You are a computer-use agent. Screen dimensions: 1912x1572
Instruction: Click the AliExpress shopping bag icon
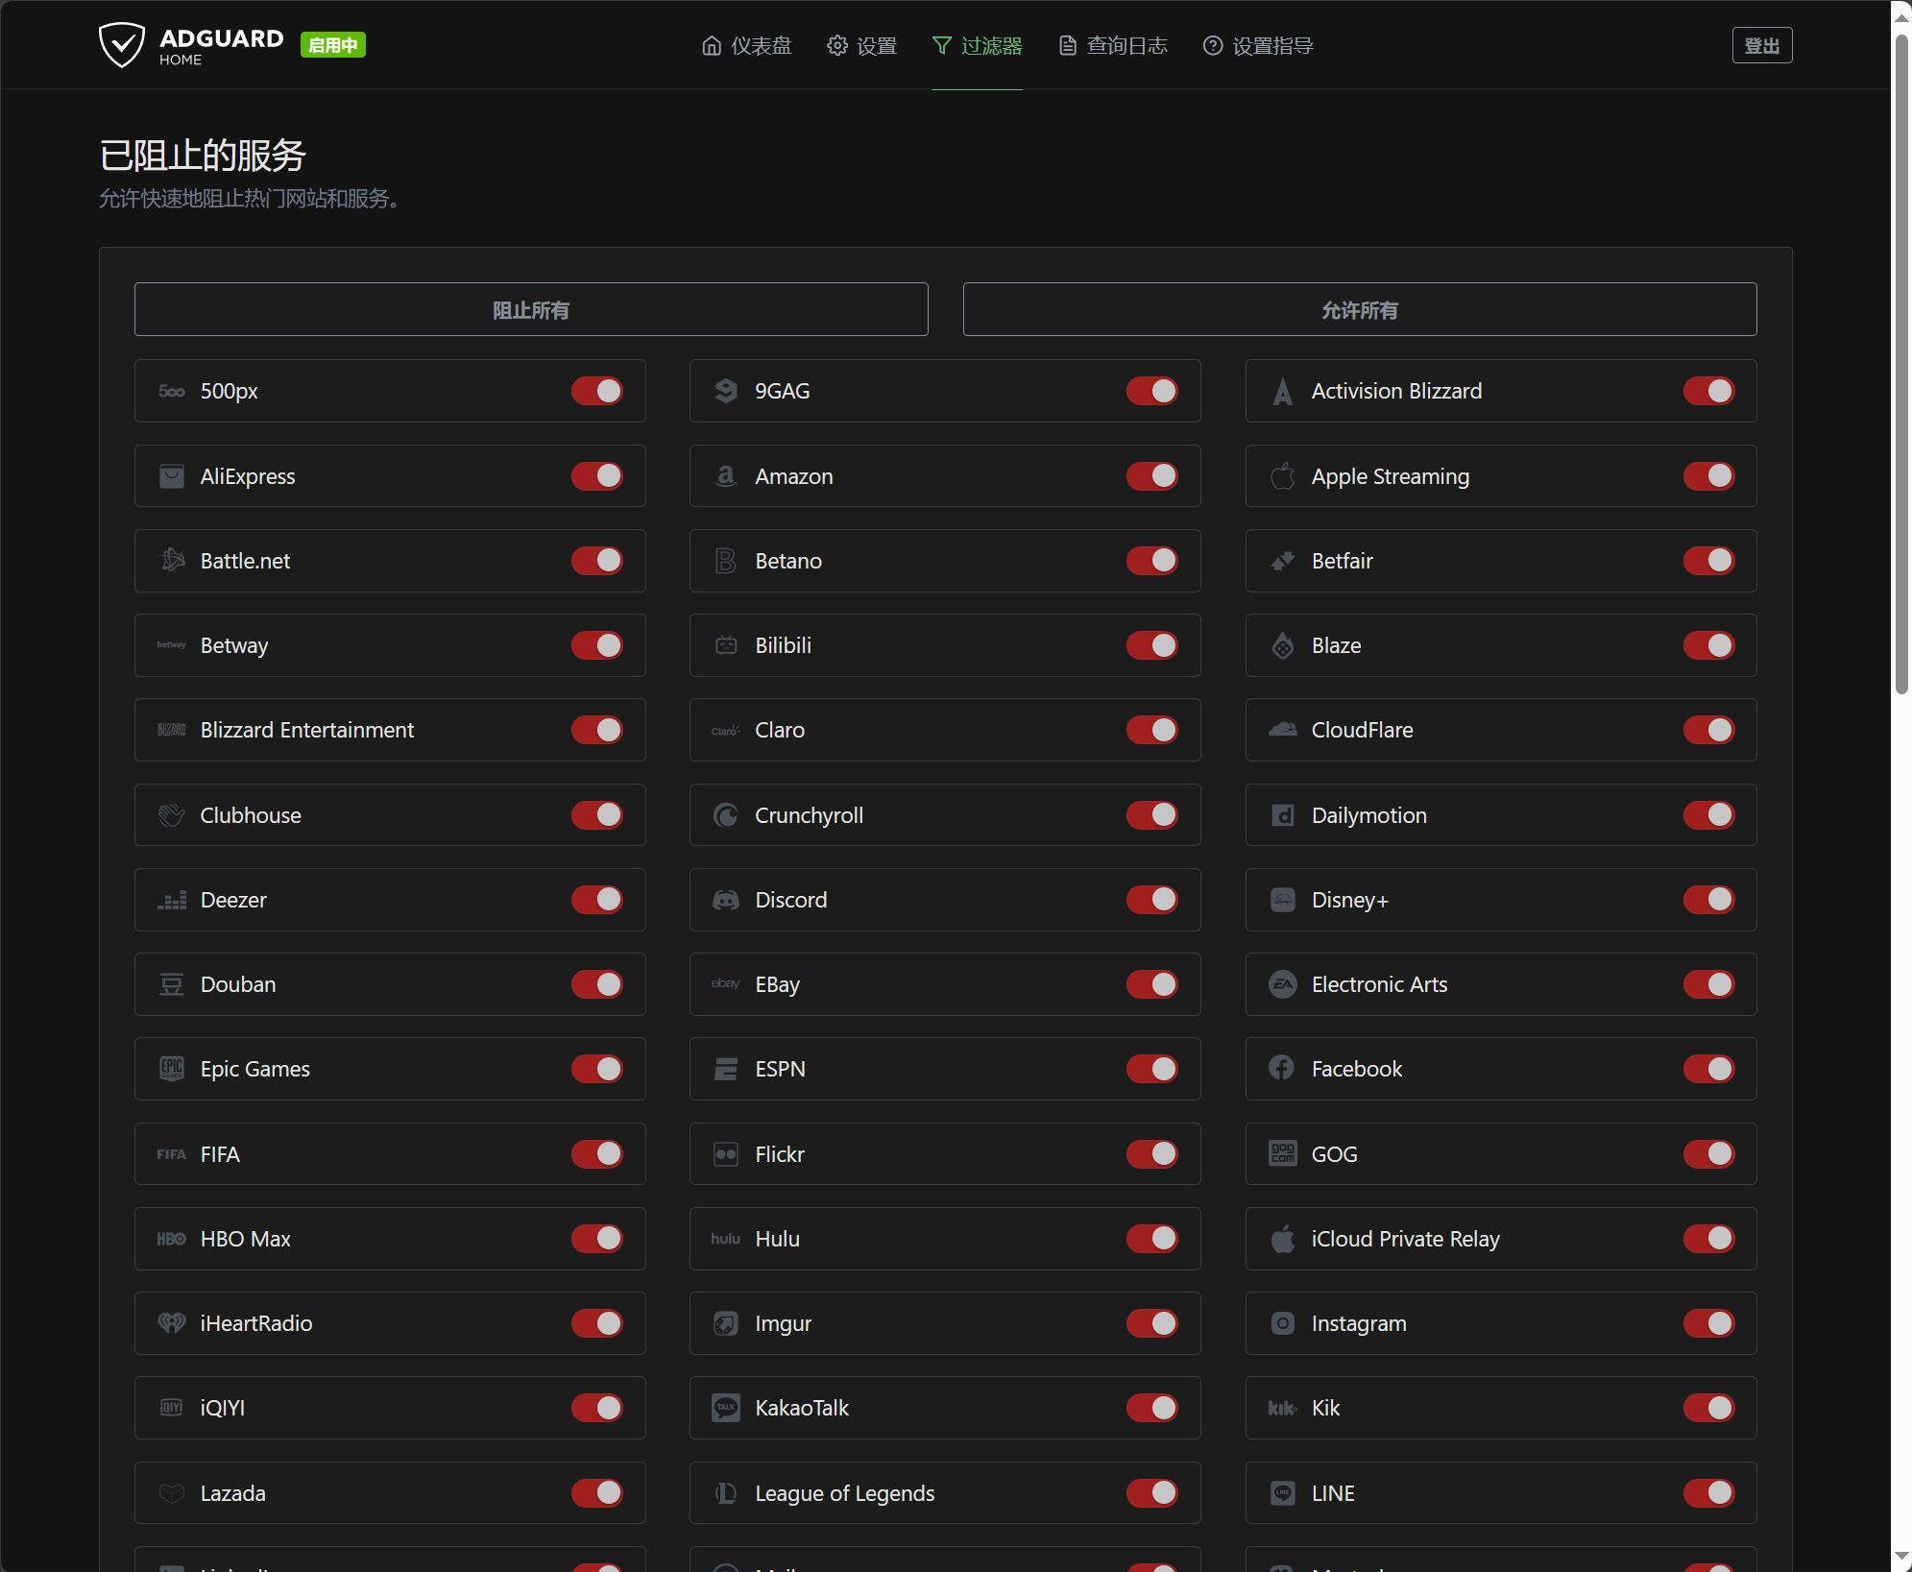click(172, 476)
